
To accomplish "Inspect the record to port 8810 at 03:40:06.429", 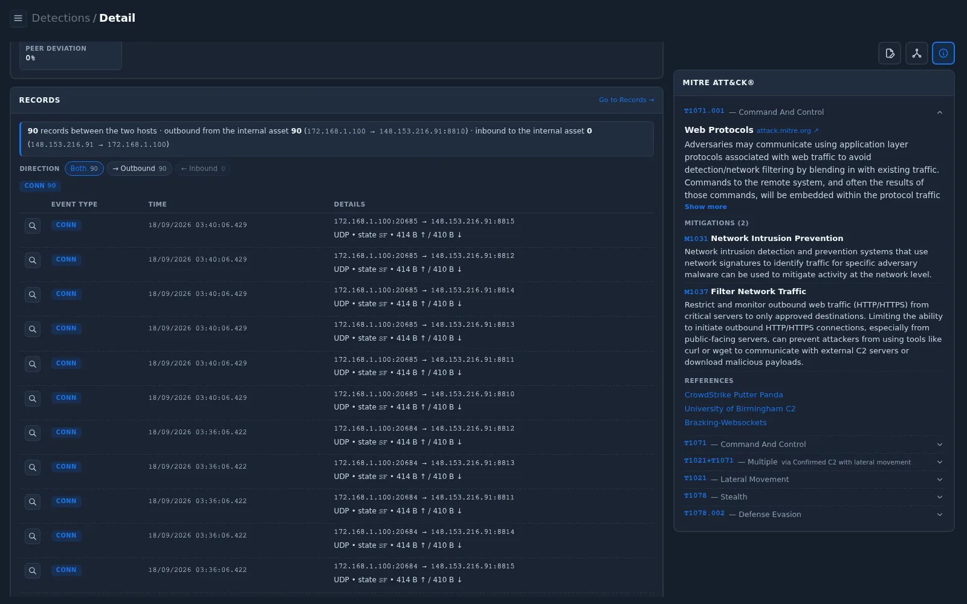I will (33, 399).
